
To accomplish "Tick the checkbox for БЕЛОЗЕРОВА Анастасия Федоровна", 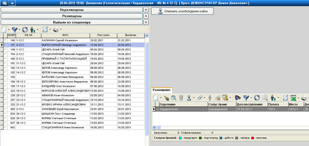I will (x=5, y=81).
